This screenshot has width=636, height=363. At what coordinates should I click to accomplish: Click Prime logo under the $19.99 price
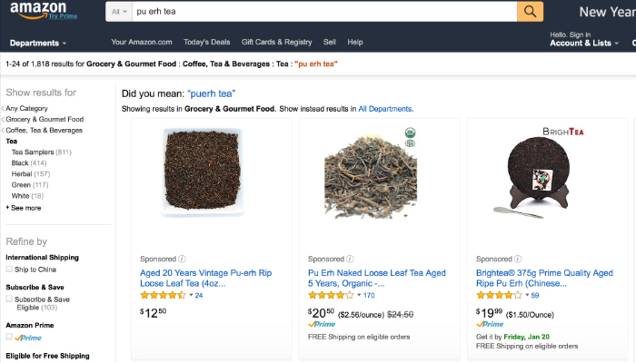click(491, 323)
